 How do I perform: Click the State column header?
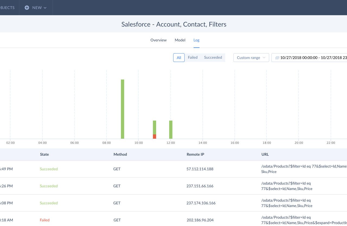click(x=44, y=154)
